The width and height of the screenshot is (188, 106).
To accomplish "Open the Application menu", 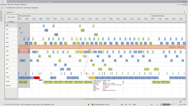I will tap(4, 5).
